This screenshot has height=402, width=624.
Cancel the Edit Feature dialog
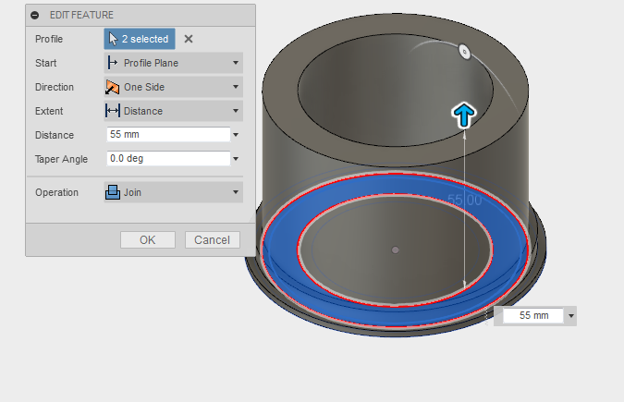pyautogui.click(x=212, y=240)
